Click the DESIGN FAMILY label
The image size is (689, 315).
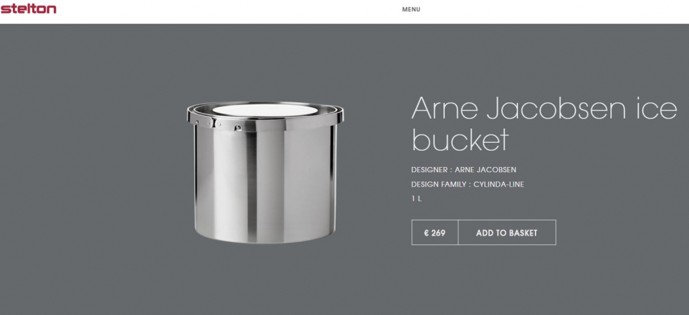tap(439, 184)
